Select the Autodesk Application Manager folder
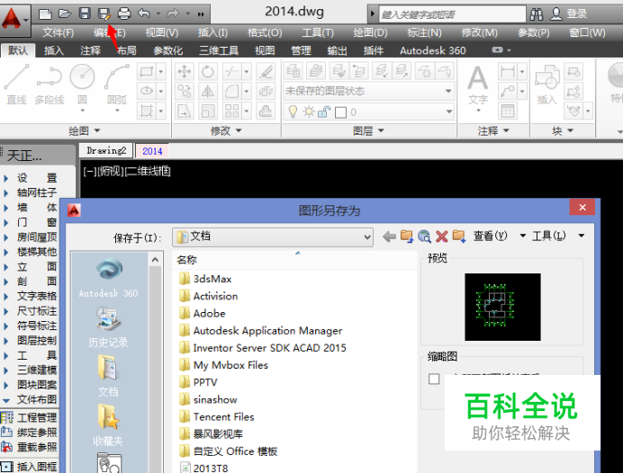 click(x=261, y=331)
